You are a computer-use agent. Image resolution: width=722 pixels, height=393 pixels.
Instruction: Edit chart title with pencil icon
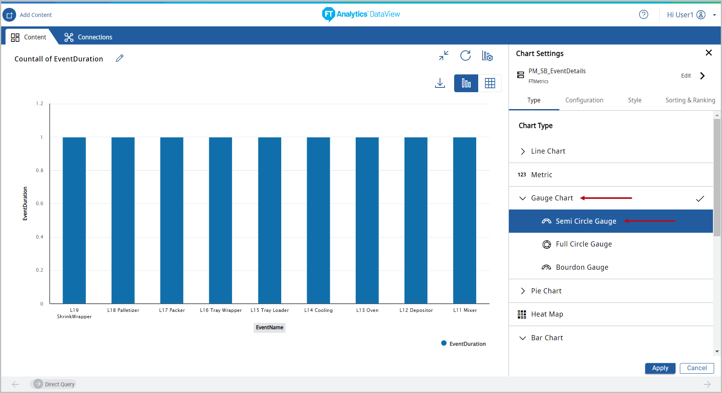pyautogui.click(x=120, y=58)
